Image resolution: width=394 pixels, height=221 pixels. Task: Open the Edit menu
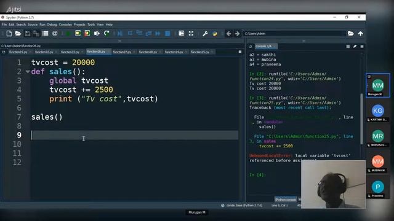click(x=12, y=25)
